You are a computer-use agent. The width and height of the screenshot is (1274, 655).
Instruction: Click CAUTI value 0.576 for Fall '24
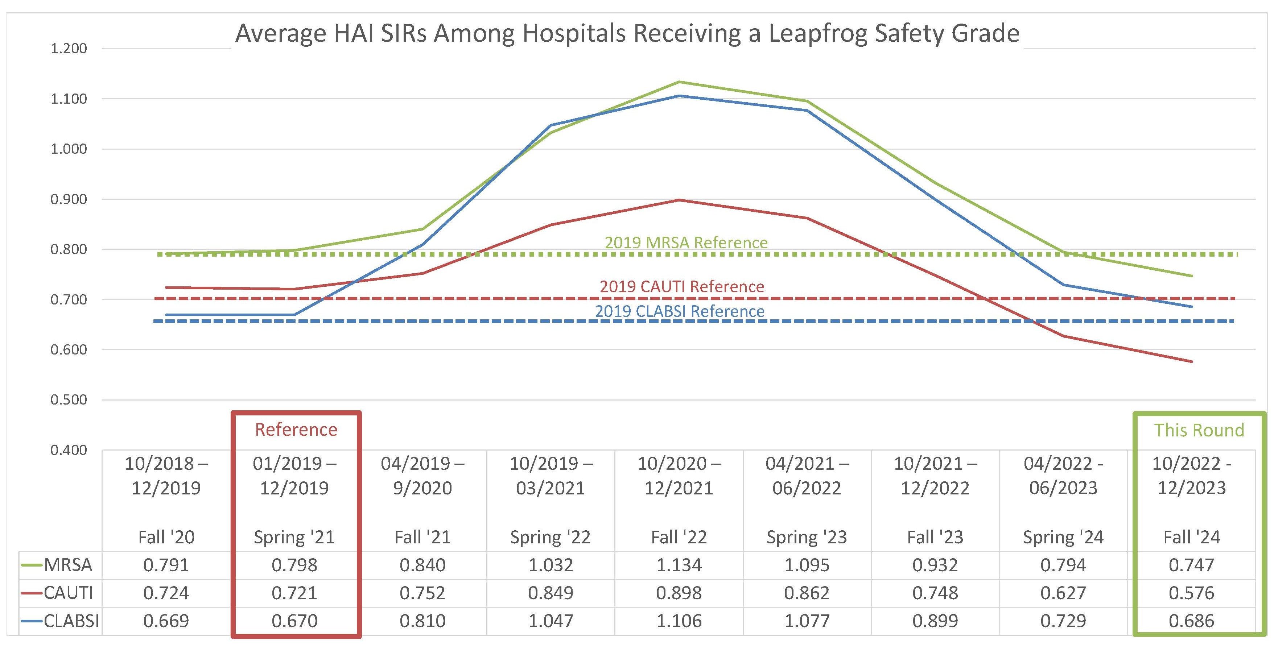click(x=1191, y=593)
